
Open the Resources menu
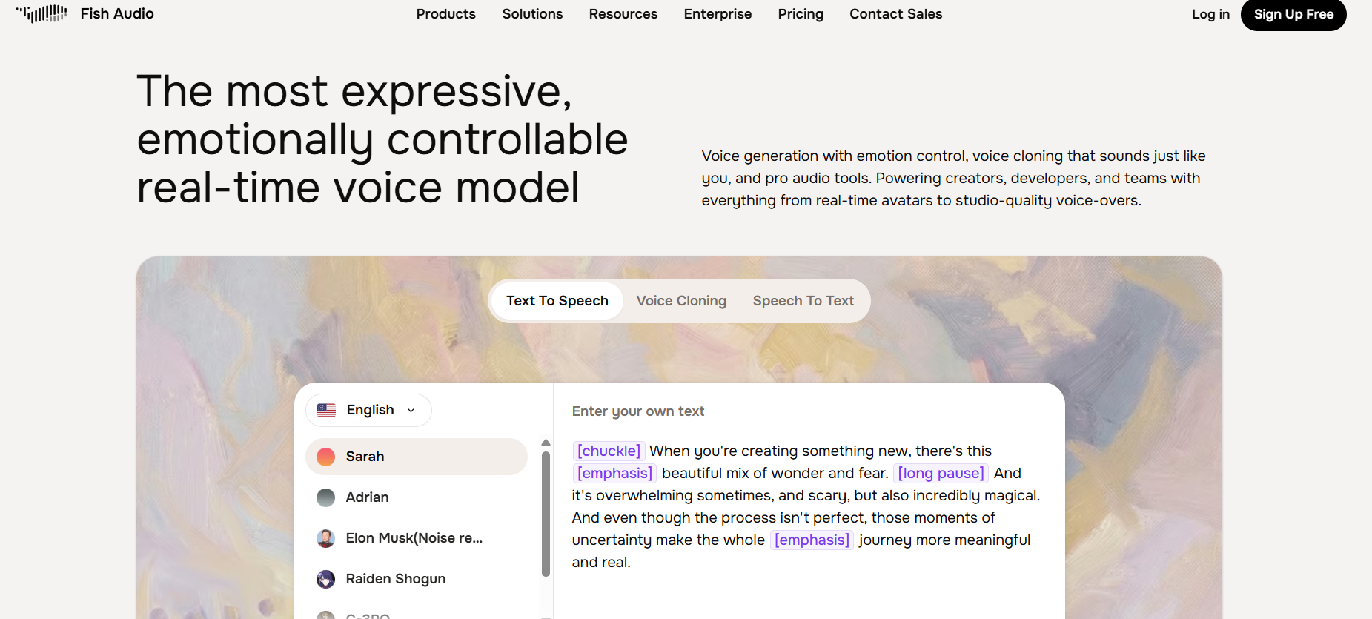click(x=623, y=14)
